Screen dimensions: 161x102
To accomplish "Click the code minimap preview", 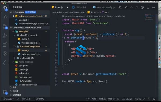I will point(149,17).
